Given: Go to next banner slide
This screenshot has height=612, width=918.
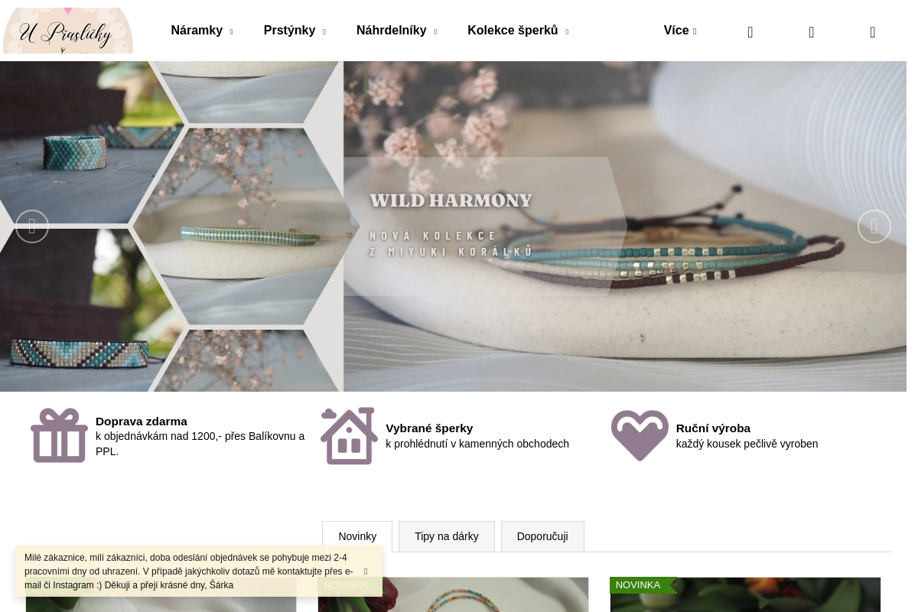Looking at the screenshot, I should (874, 226).
